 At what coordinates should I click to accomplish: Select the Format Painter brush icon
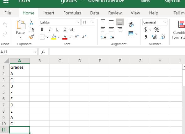coord(31,37)
